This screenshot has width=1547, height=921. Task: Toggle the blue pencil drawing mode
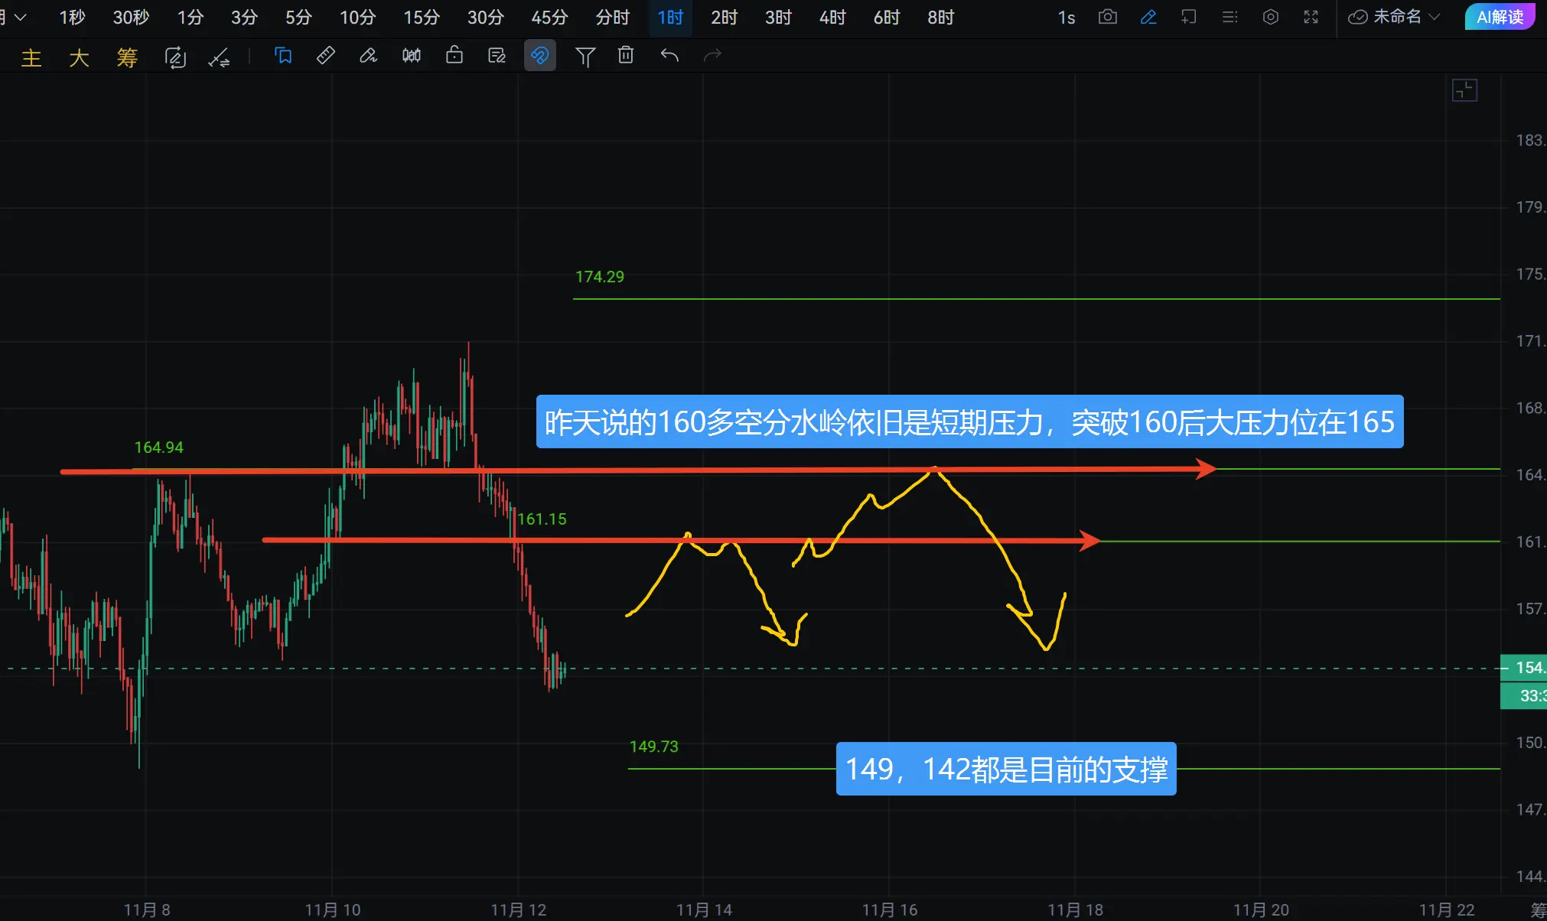tap(1148, 17)
